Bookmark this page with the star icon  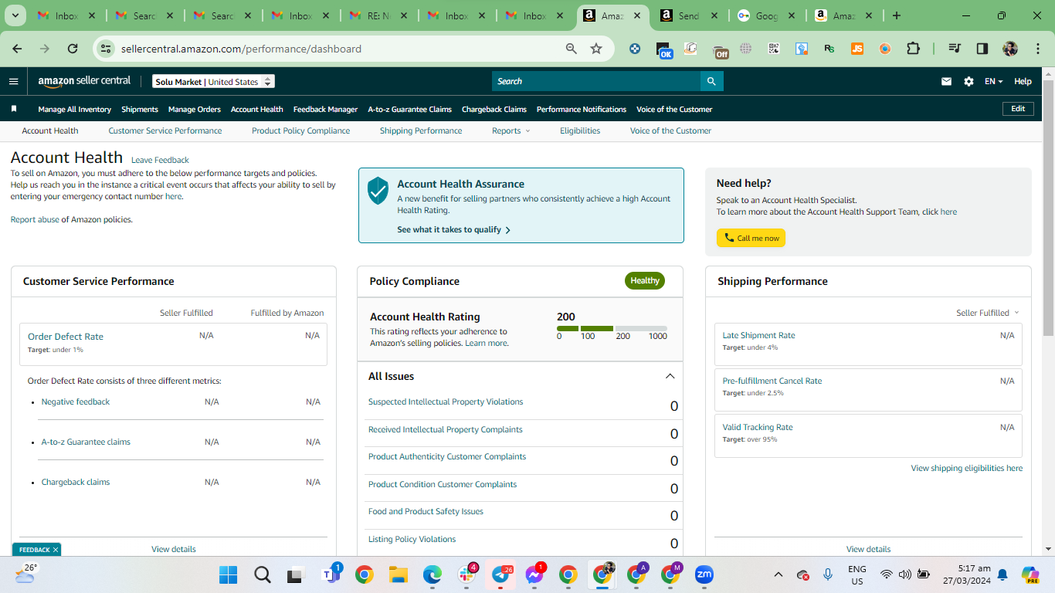coord(596,49)
